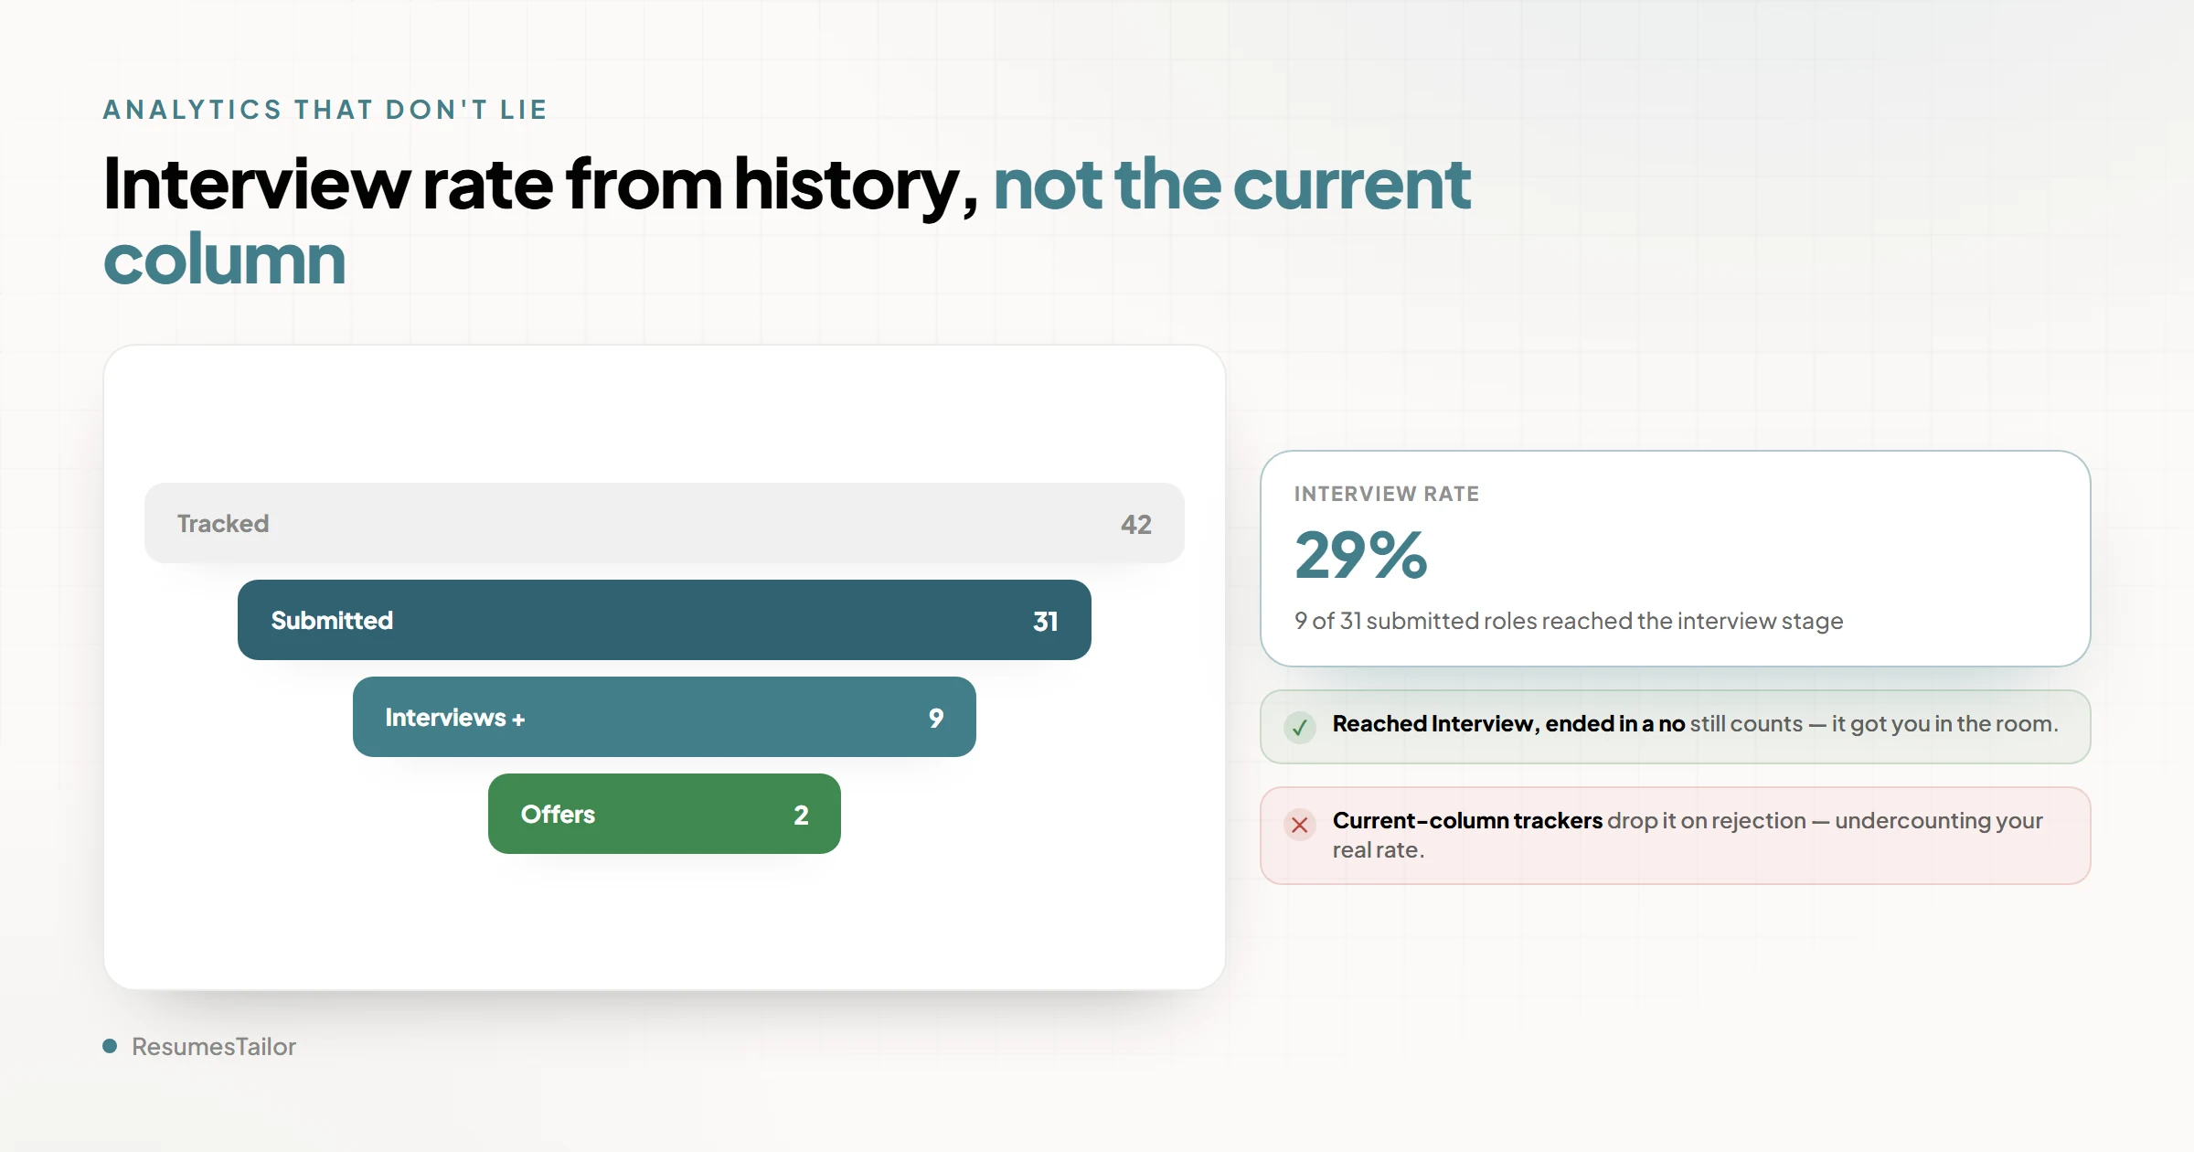Select the Tracked funnel bar

(665, 523)
